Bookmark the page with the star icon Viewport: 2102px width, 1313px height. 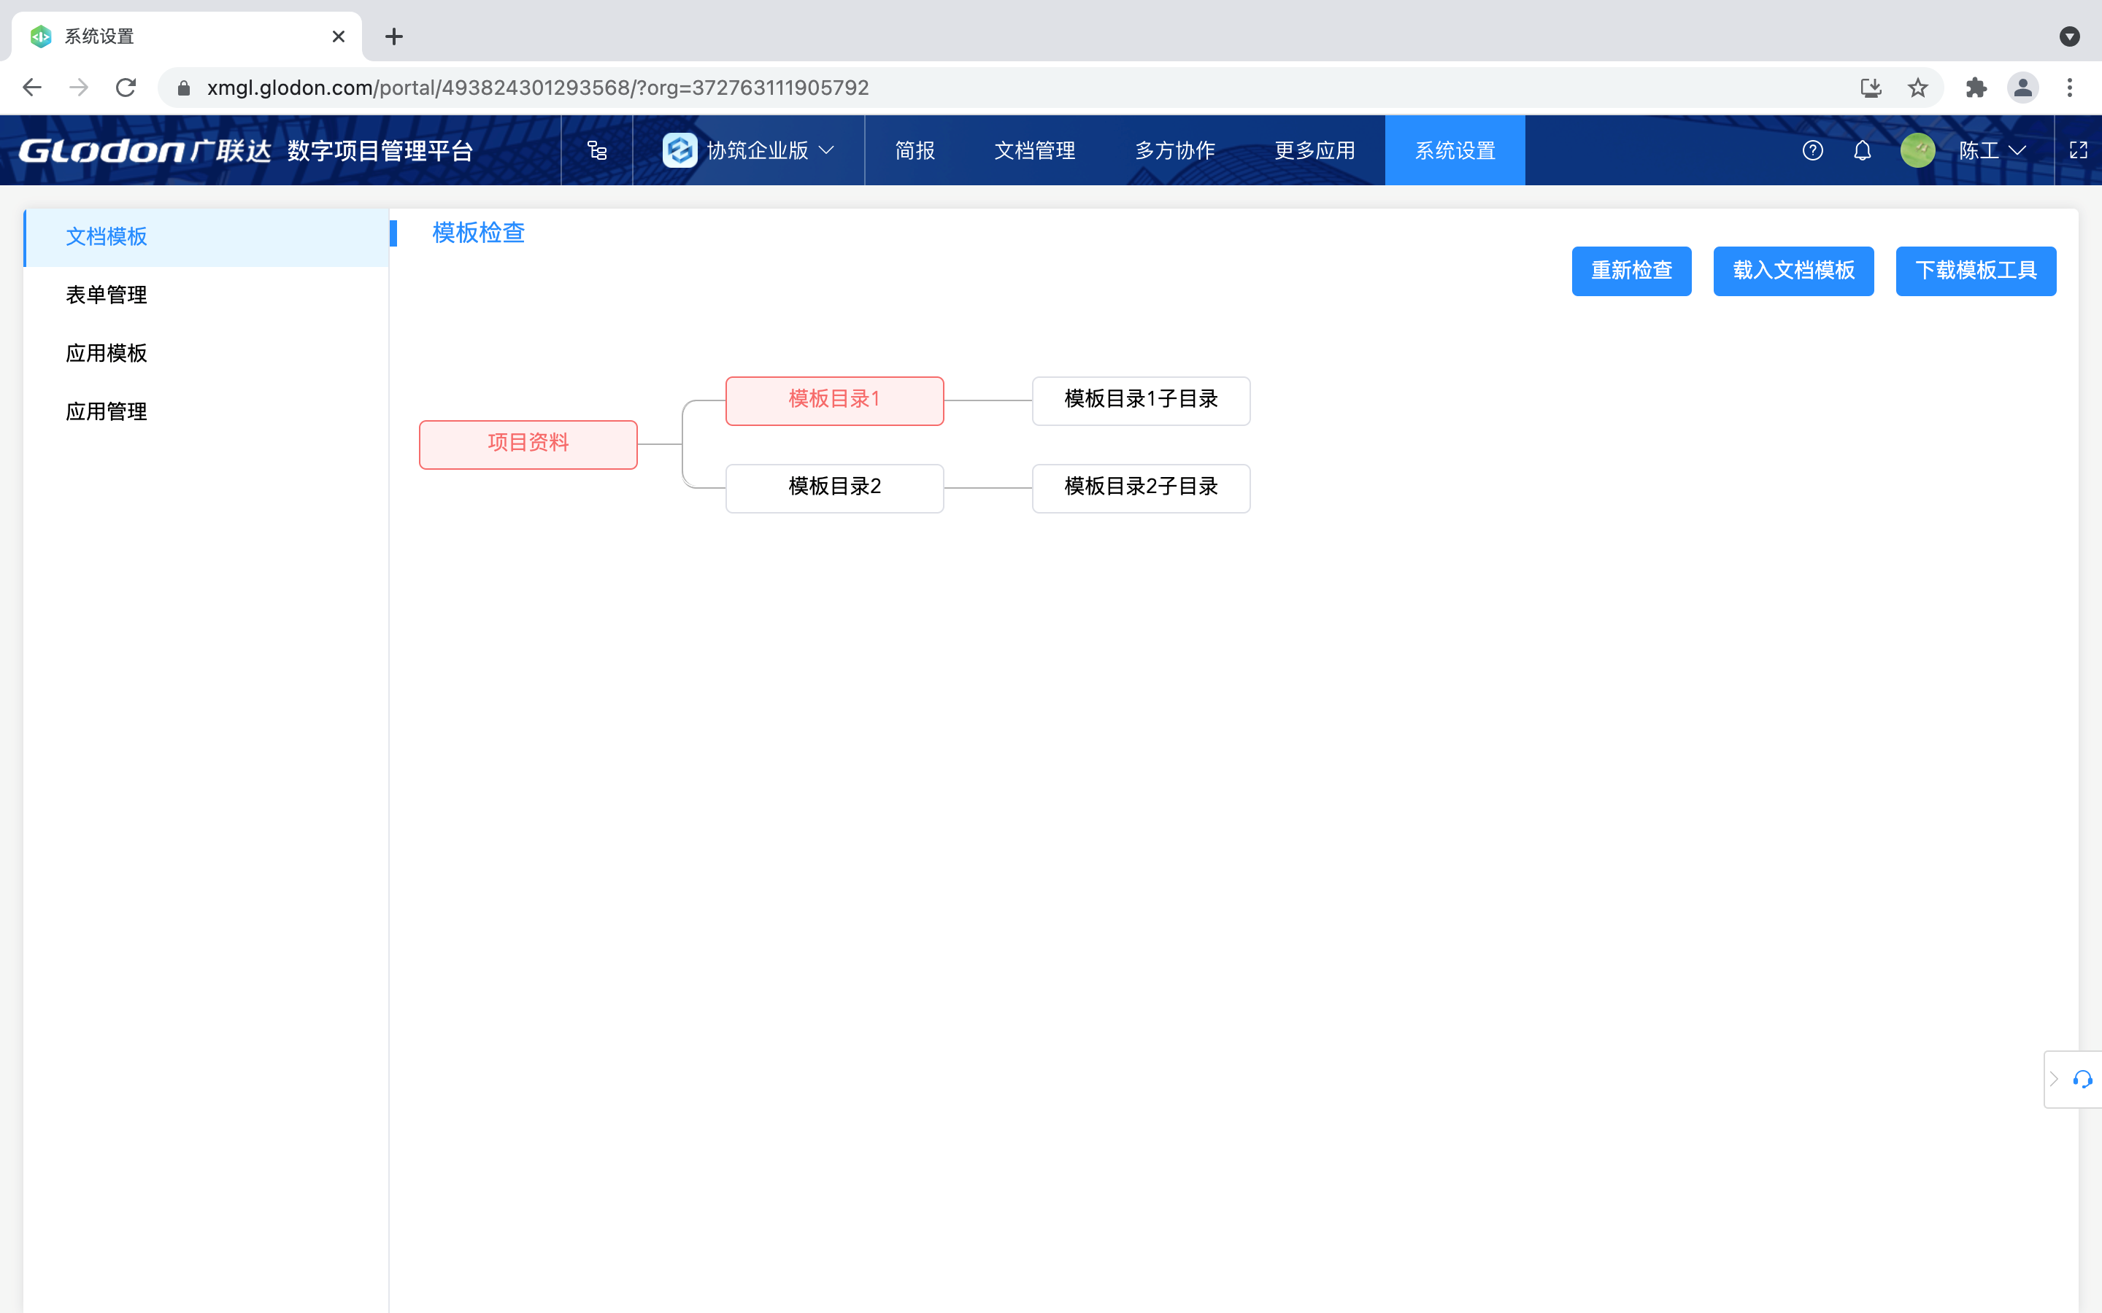1917,87
